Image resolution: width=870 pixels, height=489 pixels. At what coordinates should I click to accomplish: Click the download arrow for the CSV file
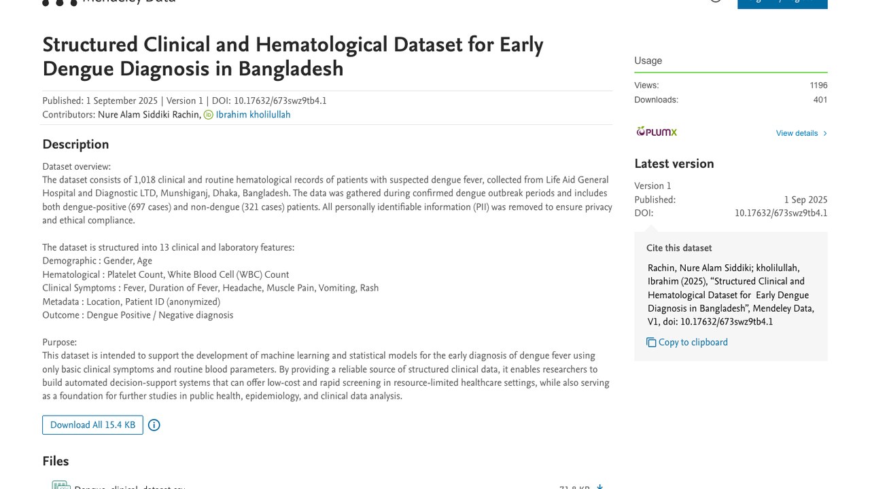(x=599, y=486)
